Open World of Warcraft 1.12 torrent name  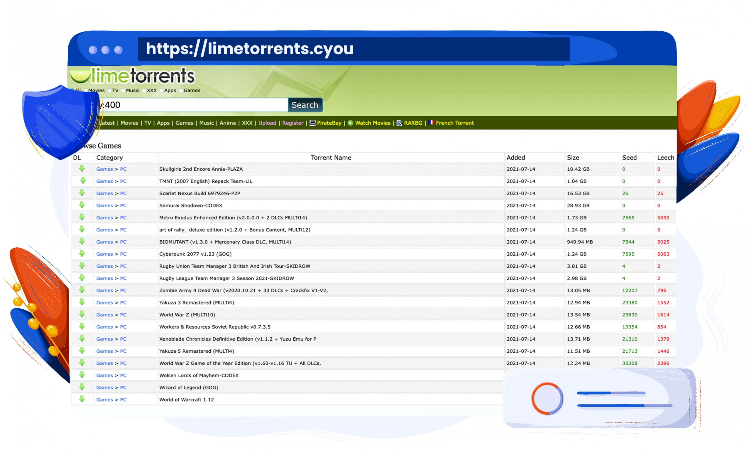pyautogui.click(x=187, y=399)
